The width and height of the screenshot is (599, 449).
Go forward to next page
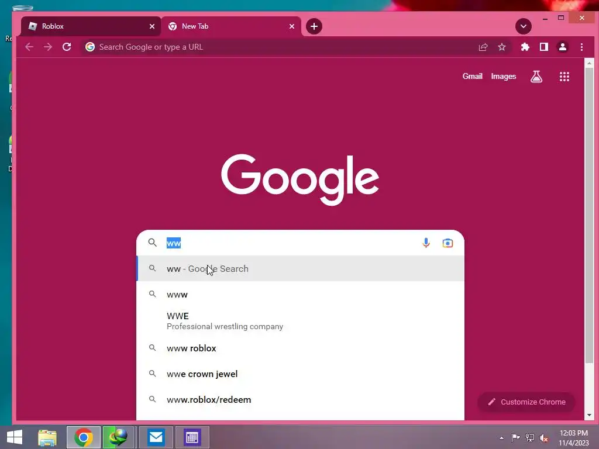point(48,47)
